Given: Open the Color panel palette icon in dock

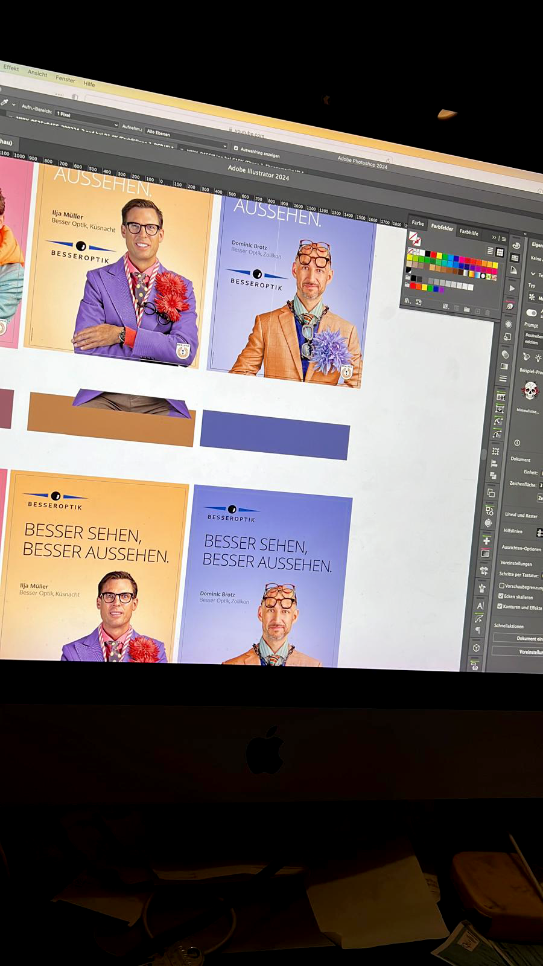Looking at the screenshot, I should (x=516, y=246).
